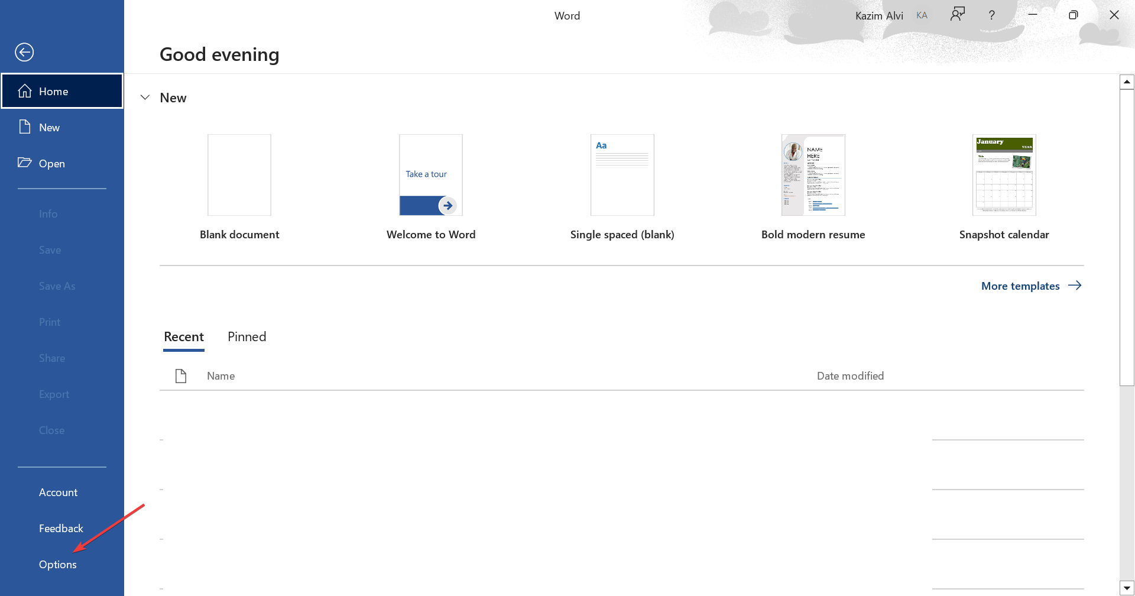Viewport: 1135px width, 596px height.
Task: Restore down the Word window
Action: tap(1074, 15)
